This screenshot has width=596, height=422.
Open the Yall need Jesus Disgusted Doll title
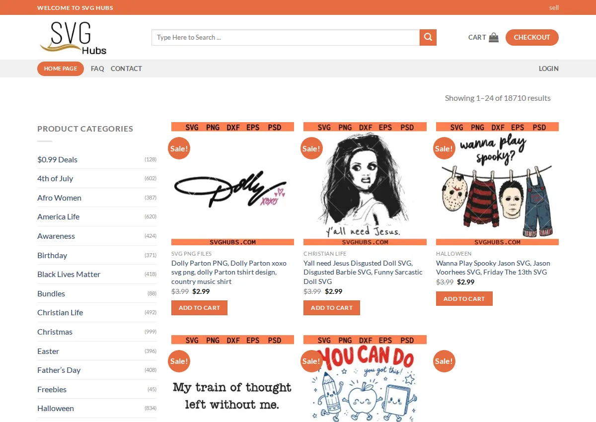pyautogui.click(x=363, y=272)
